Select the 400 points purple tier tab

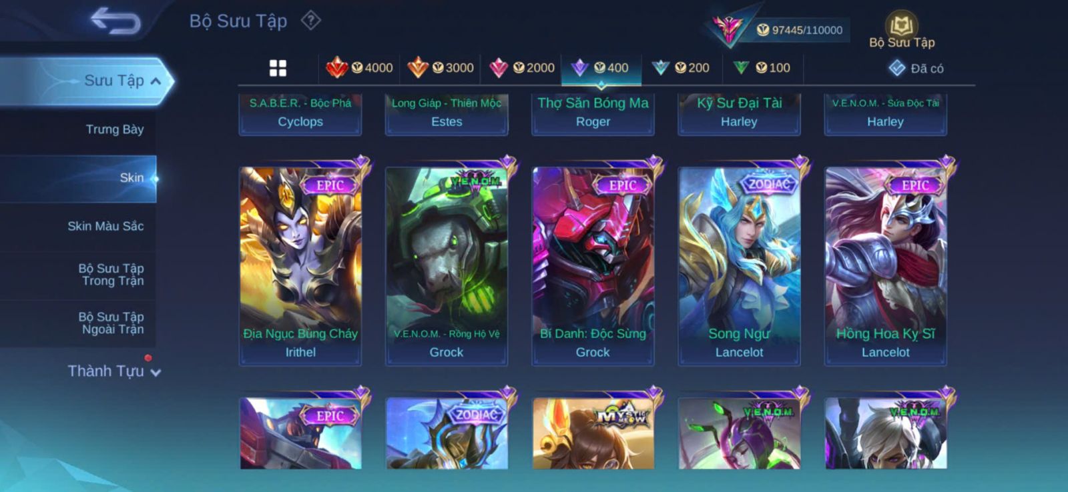pyautogui.click(x=601, y=67)
